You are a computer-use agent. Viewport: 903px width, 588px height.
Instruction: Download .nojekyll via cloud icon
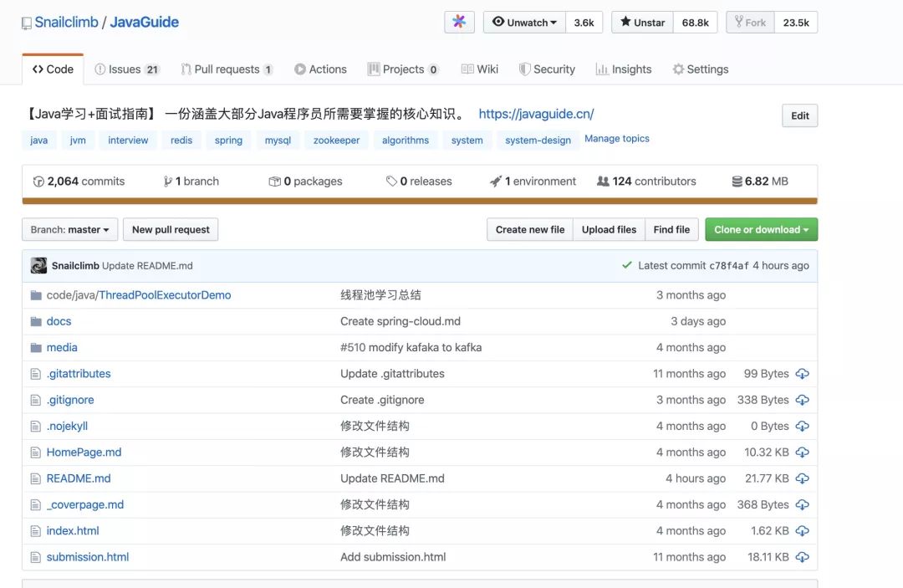802,427
